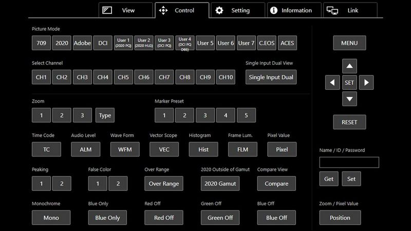
Task: Click the Zoom Type button
Action: (105, 115)
